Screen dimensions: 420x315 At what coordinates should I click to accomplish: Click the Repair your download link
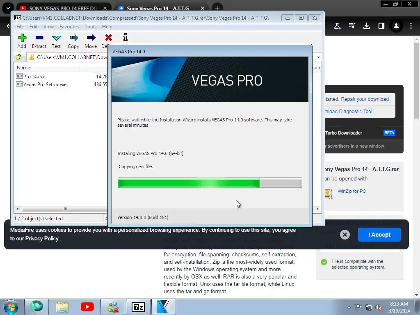click(365, 99)
